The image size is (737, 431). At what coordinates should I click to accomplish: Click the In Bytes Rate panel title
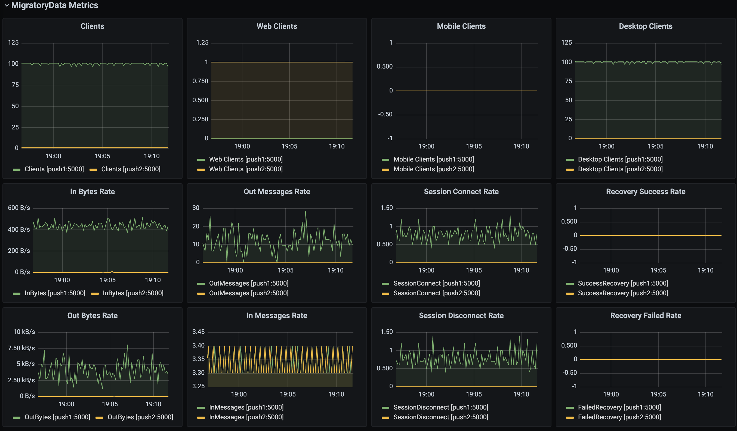[92, 191]
